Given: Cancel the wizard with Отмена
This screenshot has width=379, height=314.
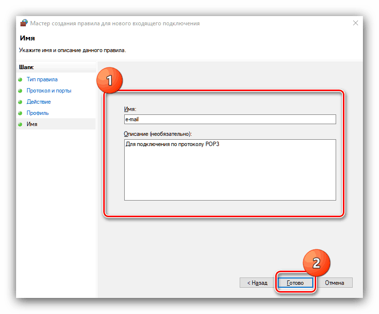Looking at the screenshot, I should pyautogui.click(x=335, y=282).
